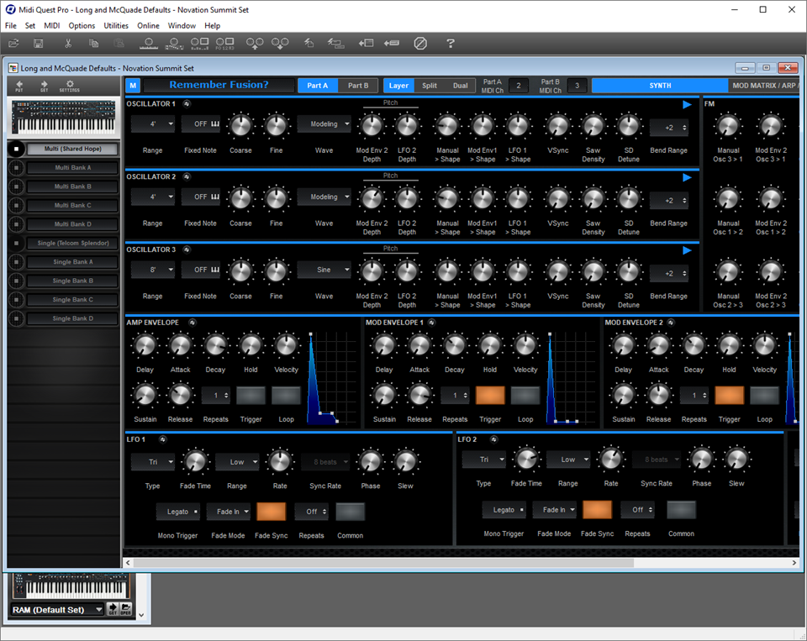Expand LFO 1 Fade Mode dropdown
The image size is (807, 641).
click(x=230, y=511)
